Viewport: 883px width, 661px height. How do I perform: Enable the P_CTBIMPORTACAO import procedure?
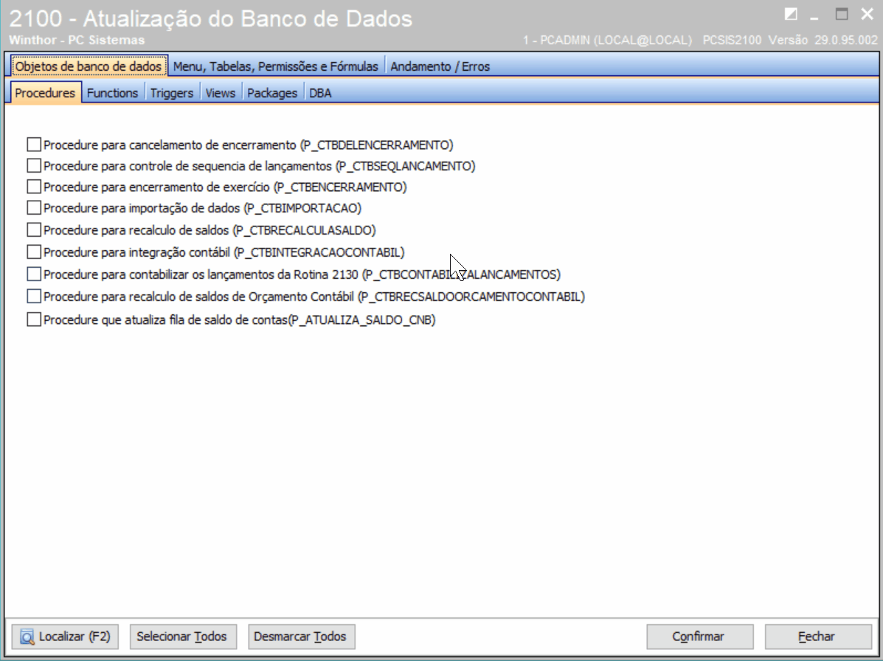coord(34,208)
